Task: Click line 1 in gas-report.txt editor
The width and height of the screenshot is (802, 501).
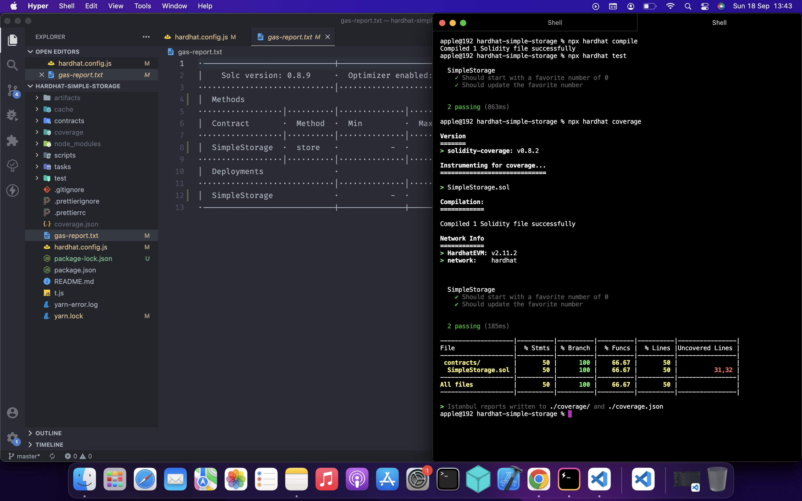Action: (x=315, y=63)
